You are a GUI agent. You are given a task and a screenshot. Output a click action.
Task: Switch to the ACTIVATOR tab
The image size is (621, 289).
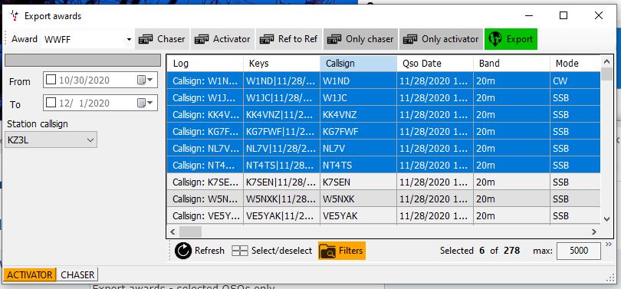30,274
